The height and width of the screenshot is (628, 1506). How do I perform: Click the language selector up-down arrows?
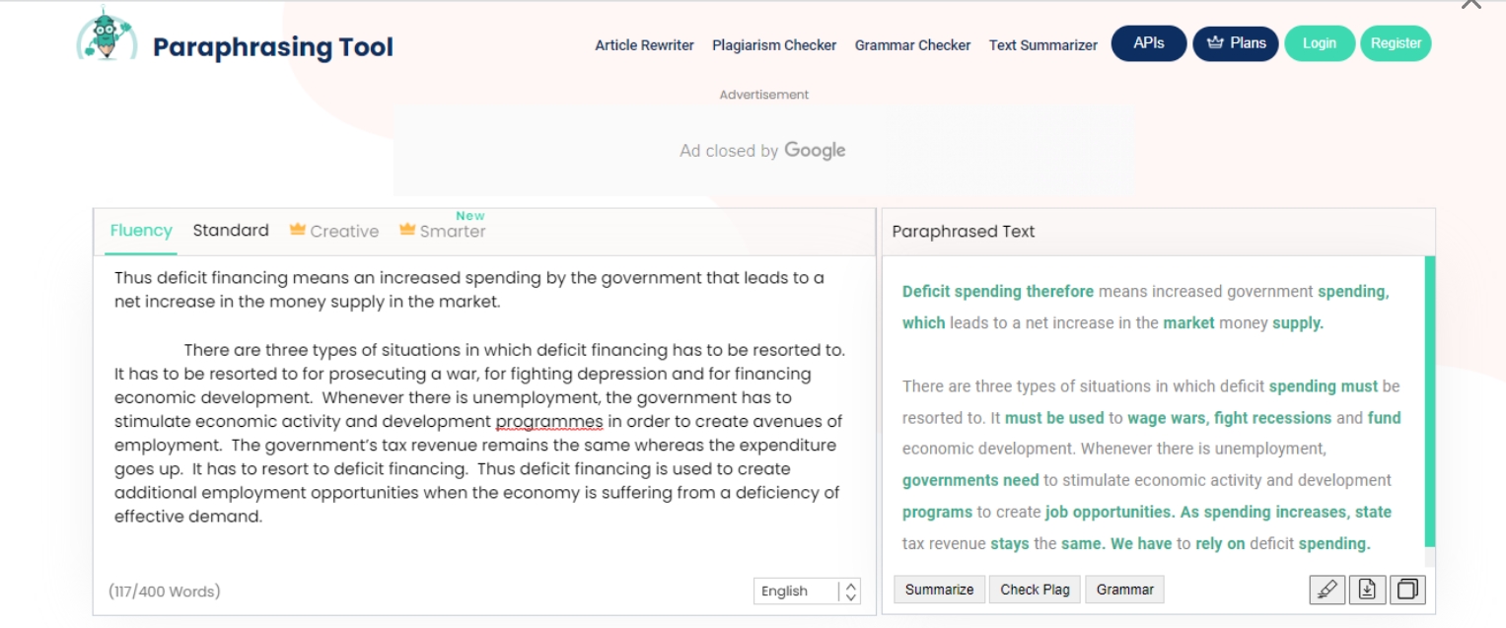[850, 592]
